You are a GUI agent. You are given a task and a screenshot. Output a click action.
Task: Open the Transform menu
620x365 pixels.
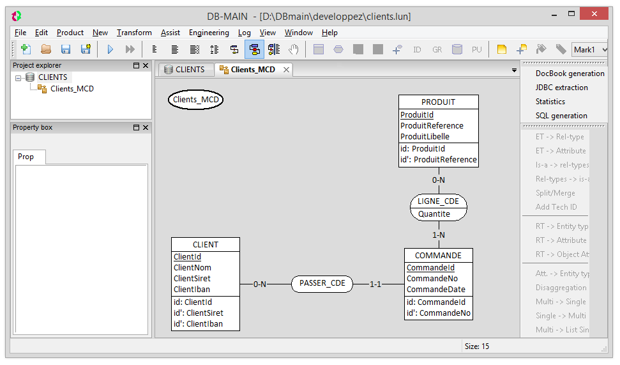pyautogui.click(x=134, y=33)
